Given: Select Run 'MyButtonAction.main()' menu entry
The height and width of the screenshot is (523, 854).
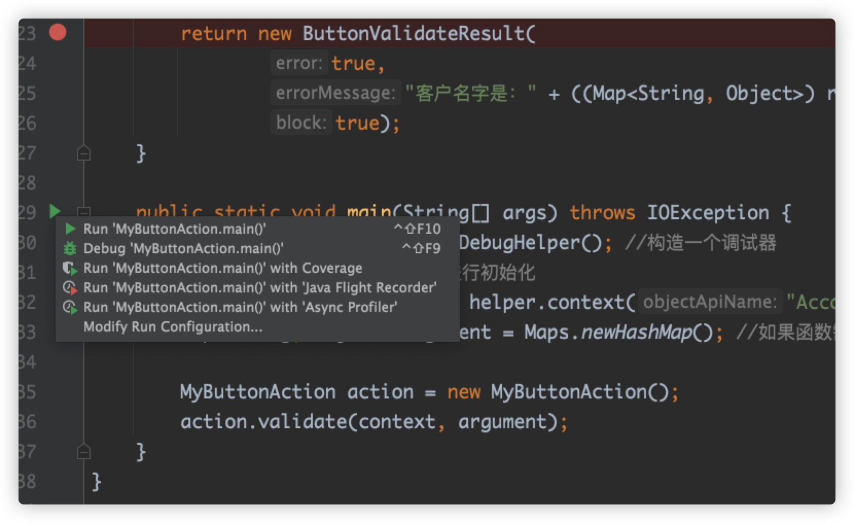Looking at the screenshot, I should (174, 229).
